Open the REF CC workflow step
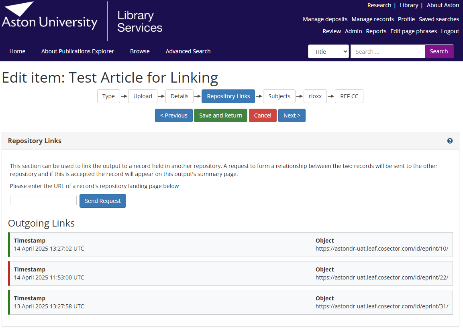Screen dimensions: 463x328 coord(349,96)
